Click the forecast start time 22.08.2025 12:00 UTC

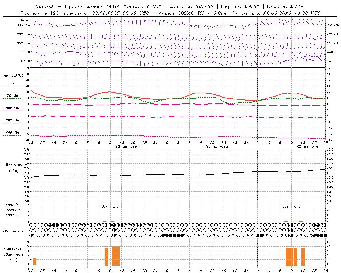point(120,13)
